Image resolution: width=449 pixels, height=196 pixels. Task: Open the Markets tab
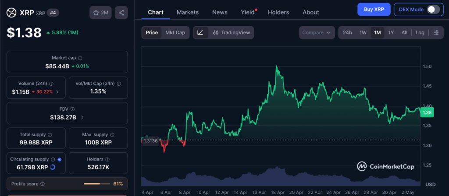click(188, 12)
